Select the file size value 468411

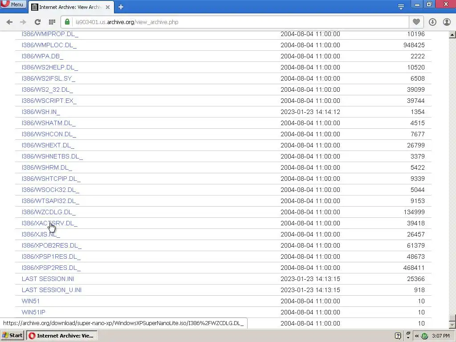coord(414,268)
